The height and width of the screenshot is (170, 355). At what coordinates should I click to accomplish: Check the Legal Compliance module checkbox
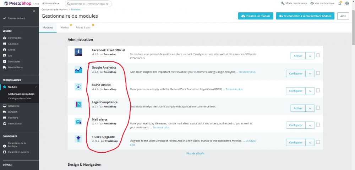(318, 108)
